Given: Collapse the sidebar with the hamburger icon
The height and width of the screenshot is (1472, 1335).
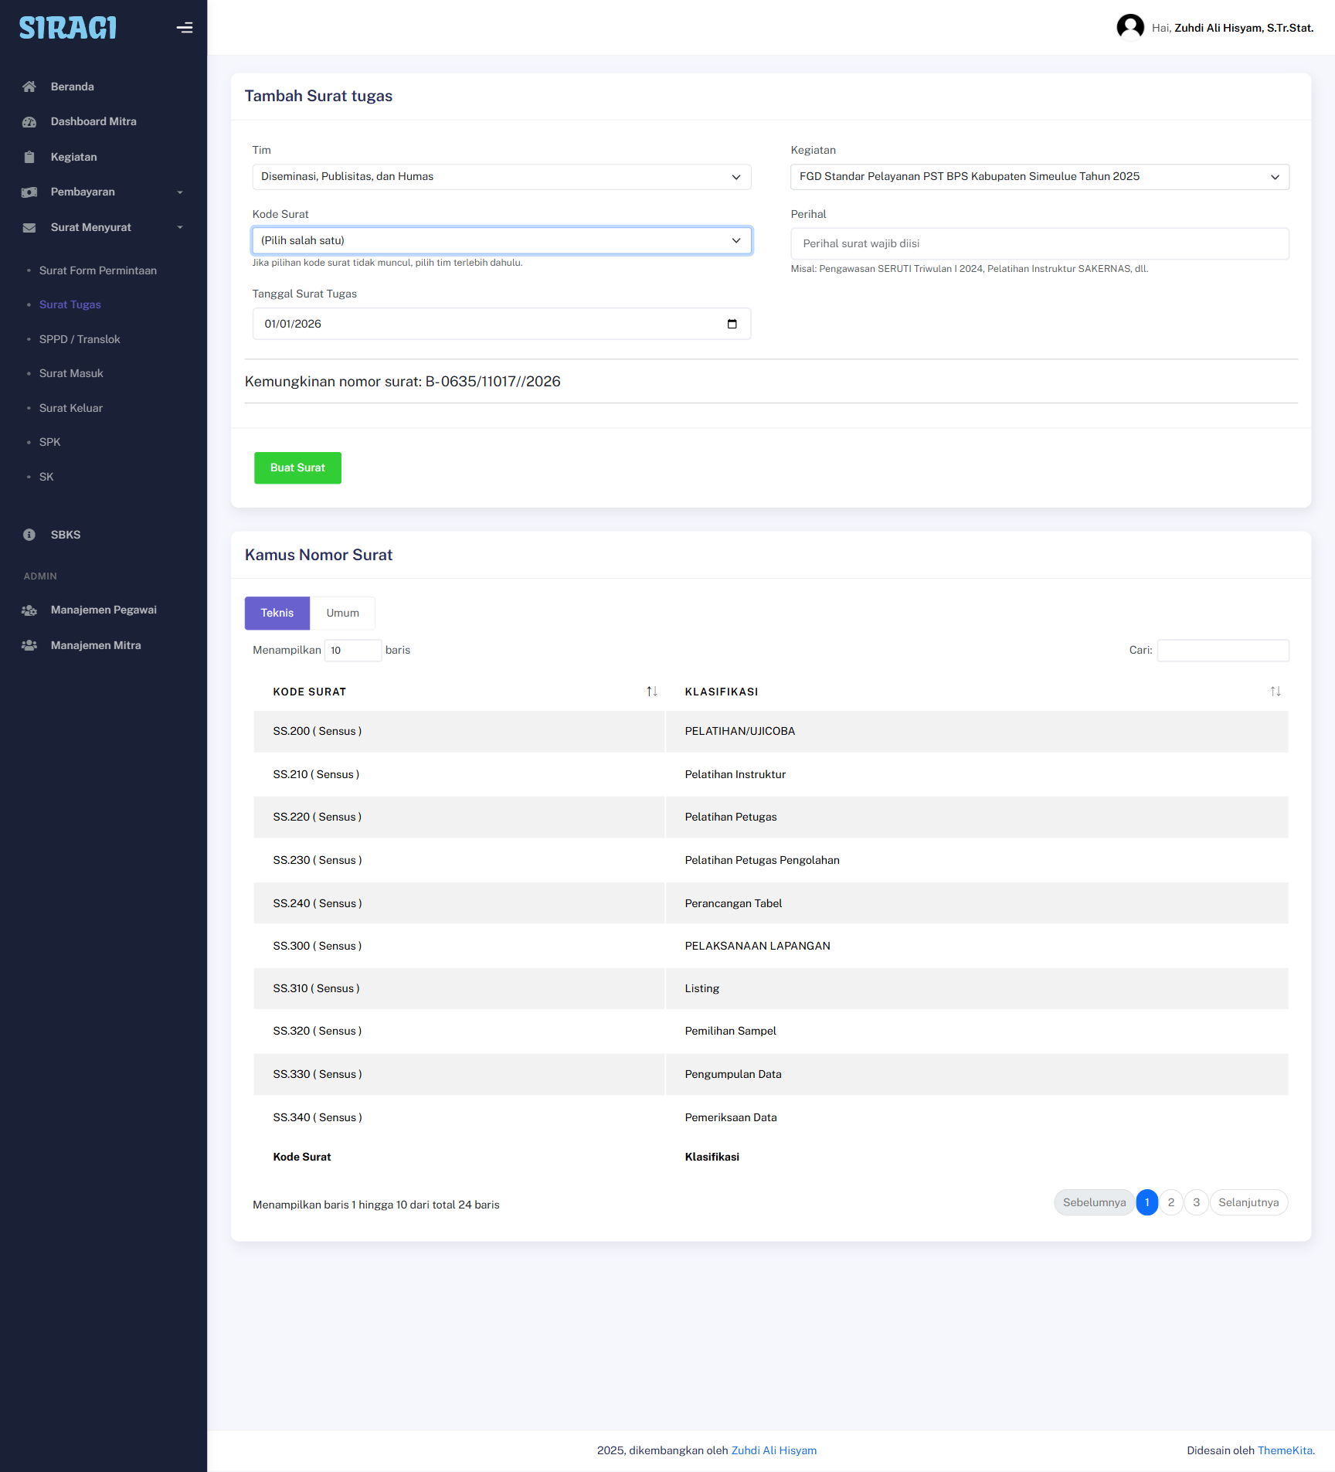Looking at the screenshot, I should 184,28.
